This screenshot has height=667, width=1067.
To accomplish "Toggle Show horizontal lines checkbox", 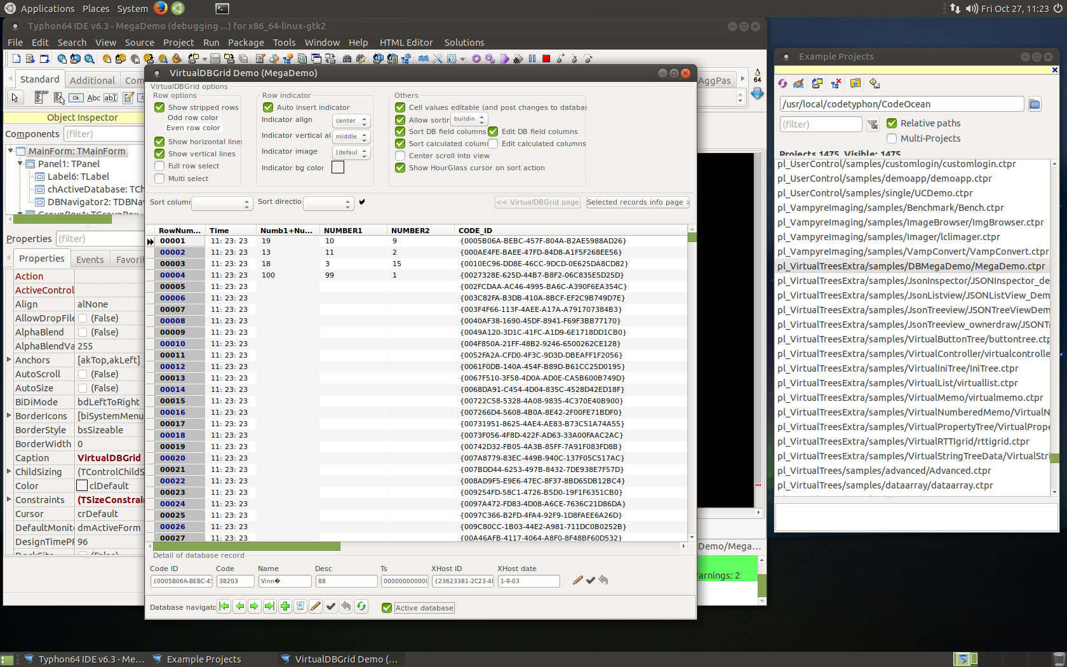I will (x=159, y=142).
